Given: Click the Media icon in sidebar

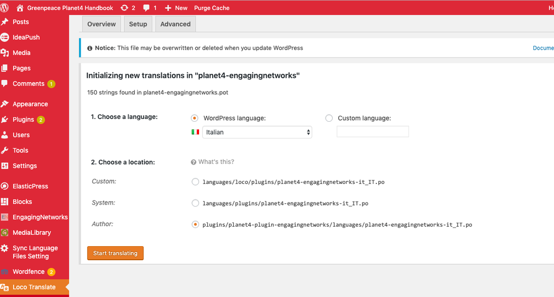Looking at the screenshot, I should pos(4,52).
